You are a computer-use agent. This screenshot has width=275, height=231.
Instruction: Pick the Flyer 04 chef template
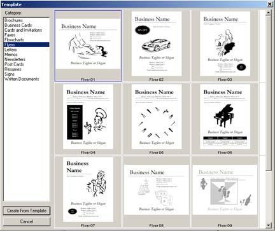tap(88, 119)
